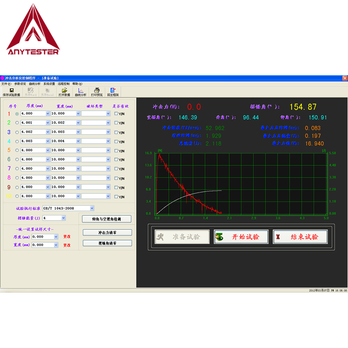The width and height of the screenshot is (348, 348).
Task: Open the 文件 menu
Action: coord(6,84)
